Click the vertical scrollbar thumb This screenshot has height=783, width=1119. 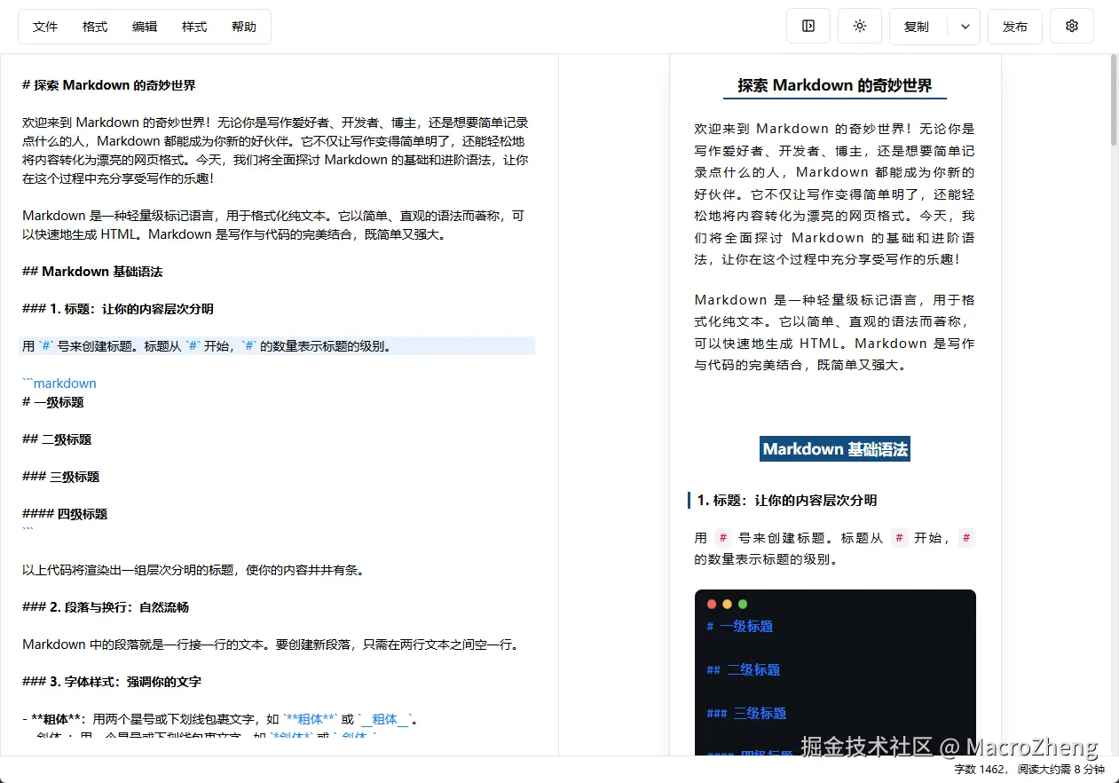(1115, 99)
